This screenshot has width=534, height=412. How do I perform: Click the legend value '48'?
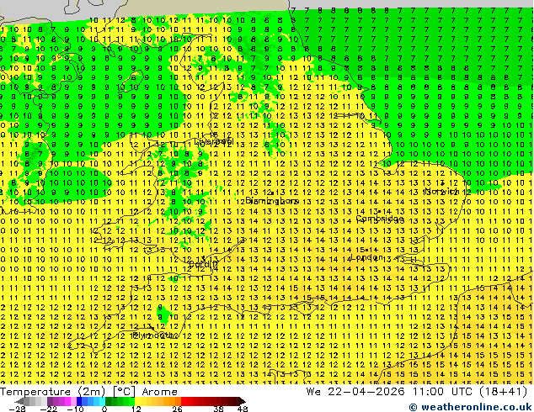243,409
